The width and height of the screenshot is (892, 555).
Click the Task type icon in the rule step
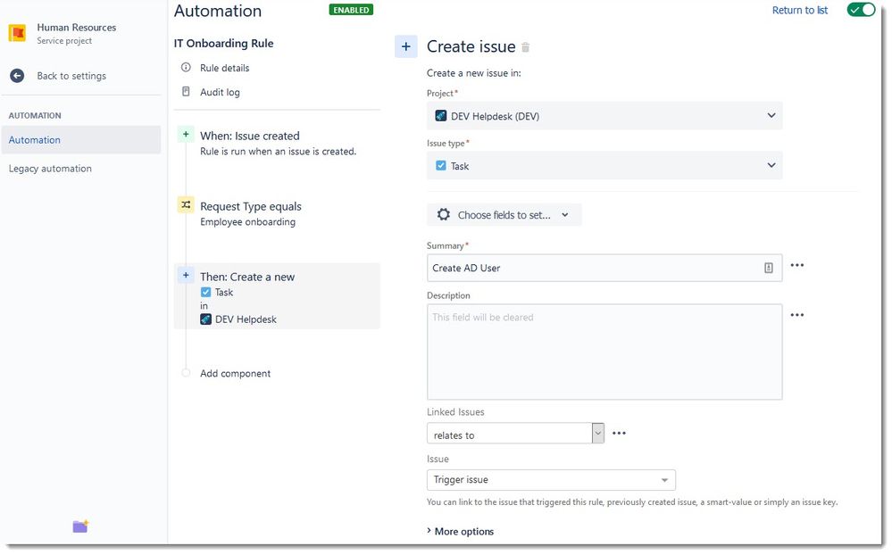(206, 293)
